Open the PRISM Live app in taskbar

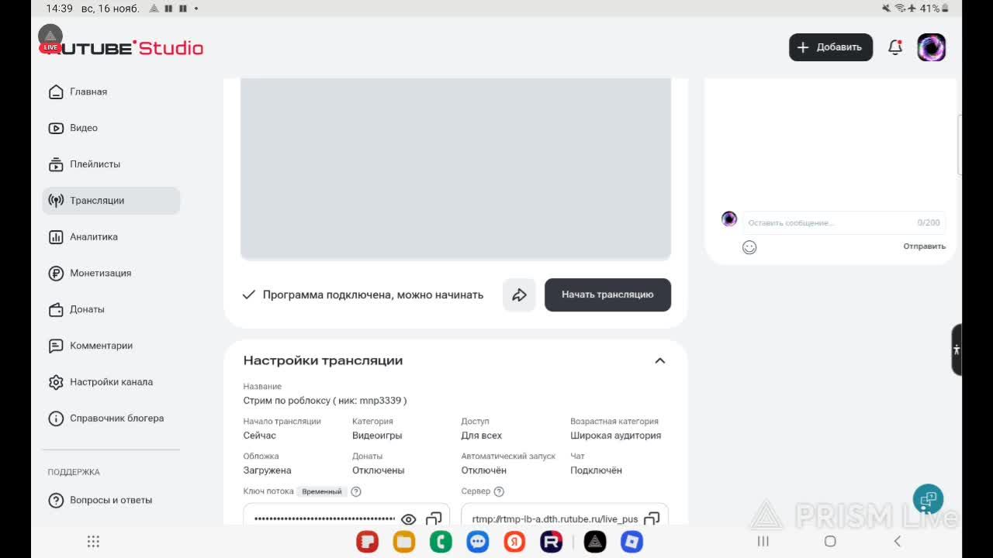(595, 542)
